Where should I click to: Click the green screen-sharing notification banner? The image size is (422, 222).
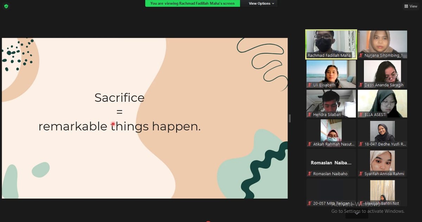(192, 4)
